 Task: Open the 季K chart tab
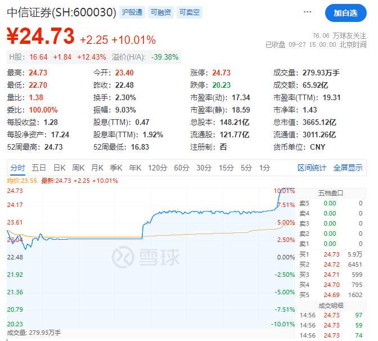(x=116, y=168)
